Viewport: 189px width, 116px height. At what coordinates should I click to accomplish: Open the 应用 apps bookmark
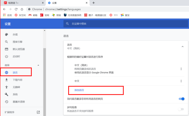tap(7, 15)
